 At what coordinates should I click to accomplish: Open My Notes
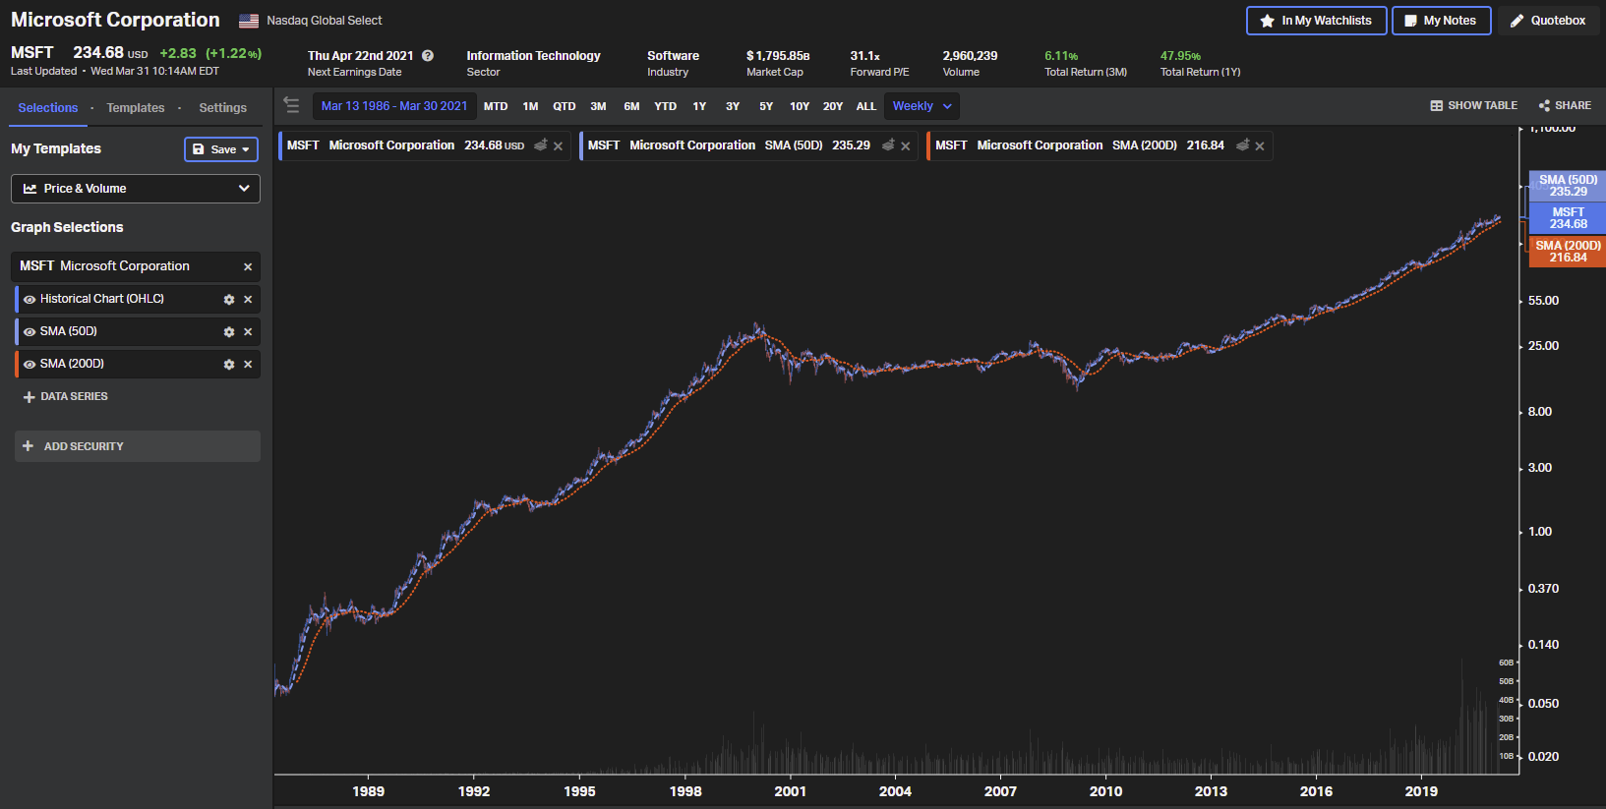click(x=1441, y=21)
